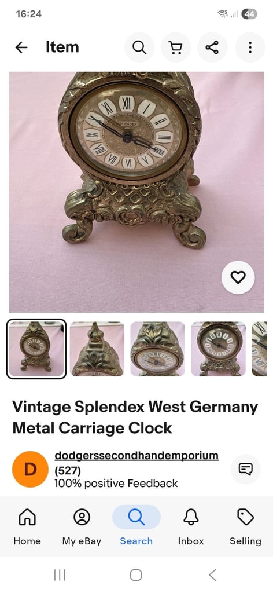
Task: Open the three-dot overflow menu
Action: [x=250, y=47]
